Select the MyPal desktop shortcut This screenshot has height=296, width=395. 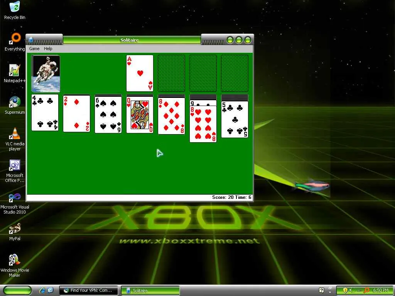(x=15, y=232)
